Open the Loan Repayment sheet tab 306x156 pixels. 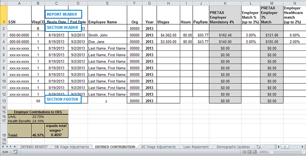(196, 147)
